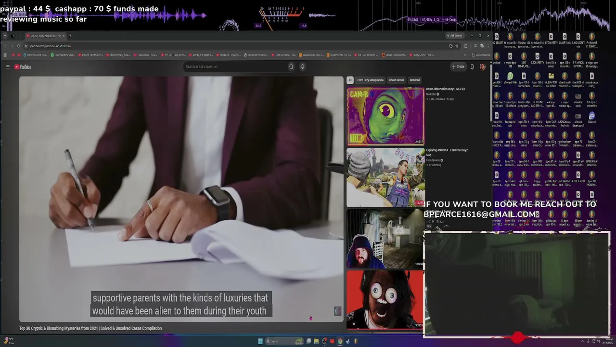Select the All filter chip
The width and height of the screenshot is (616, 347).
(350, 80)
